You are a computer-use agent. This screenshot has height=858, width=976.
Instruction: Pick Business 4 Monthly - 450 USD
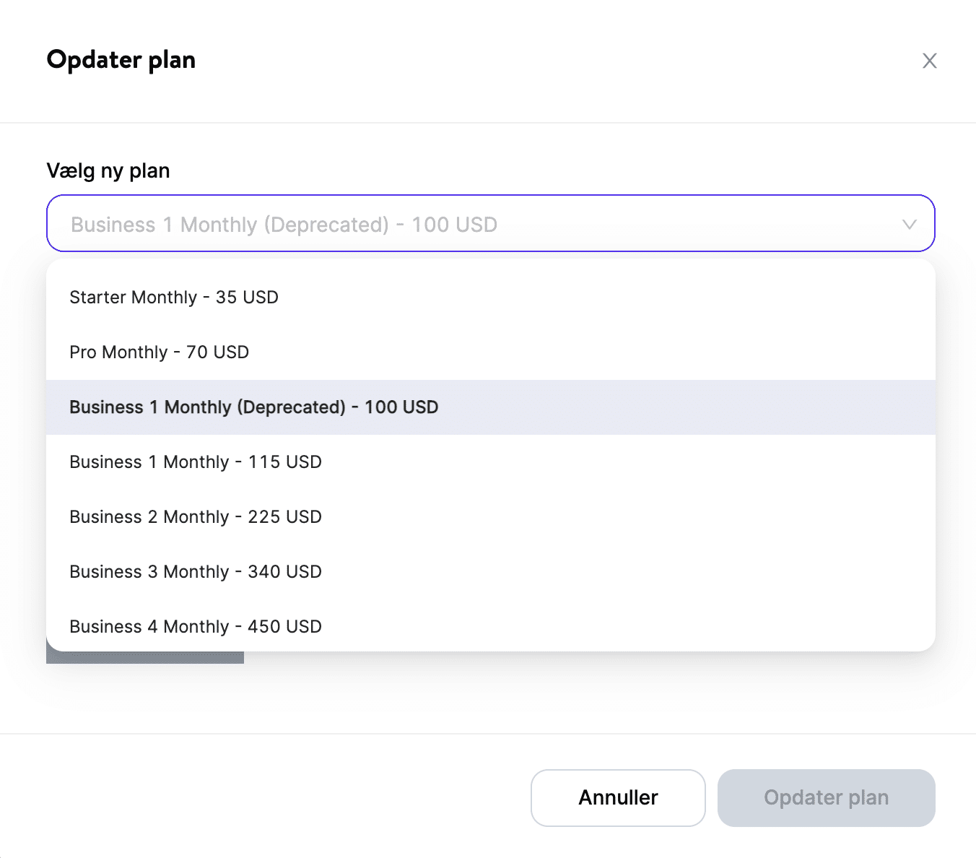pos(196,627)
